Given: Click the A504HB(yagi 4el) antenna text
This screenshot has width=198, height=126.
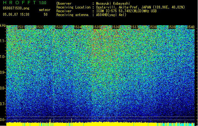Looking at the screenshot, I should [111, 15].
